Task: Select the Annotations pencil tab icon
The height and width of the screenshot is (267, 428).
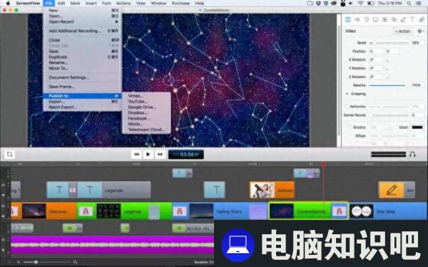Action: click(403, 20)
